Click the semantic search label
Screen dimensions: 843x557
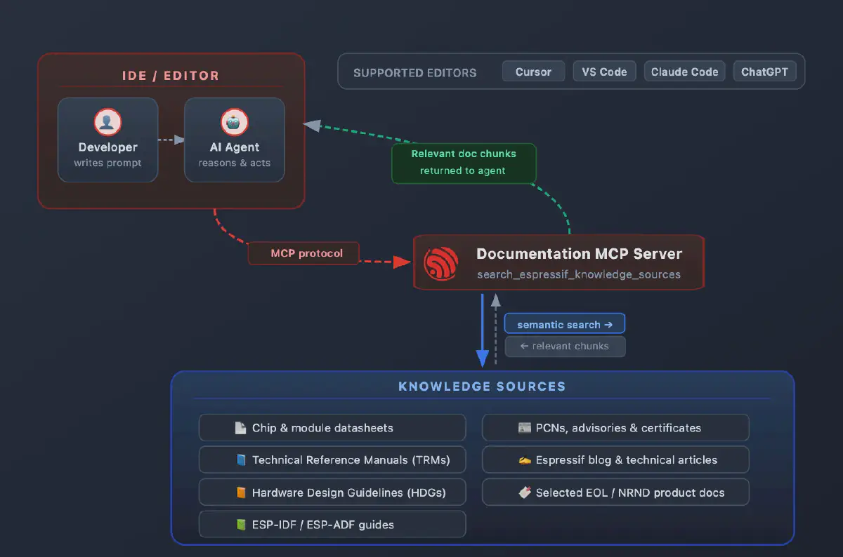point(564,323)
